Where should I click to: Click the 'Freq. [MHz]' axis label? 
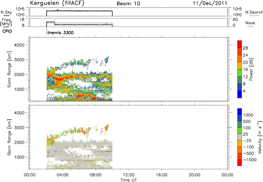tap(6, 22)
